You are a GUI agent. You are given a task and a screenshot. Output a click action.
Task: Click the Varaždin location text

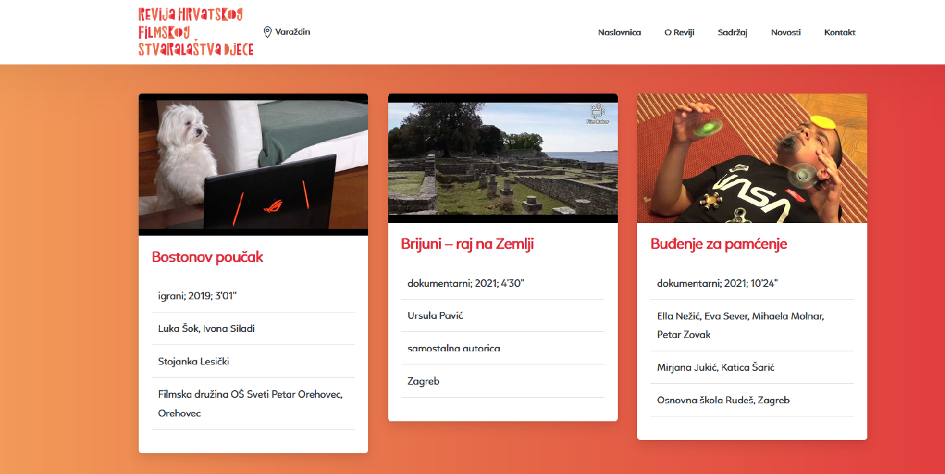293,32
